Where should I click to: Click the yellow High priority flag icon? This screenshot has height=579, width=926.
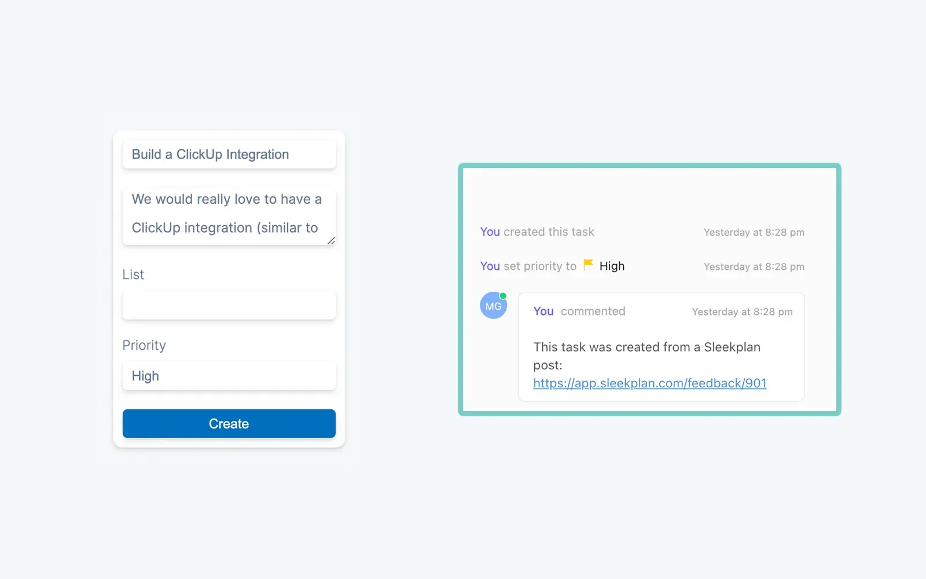click(x=588, y=265)
